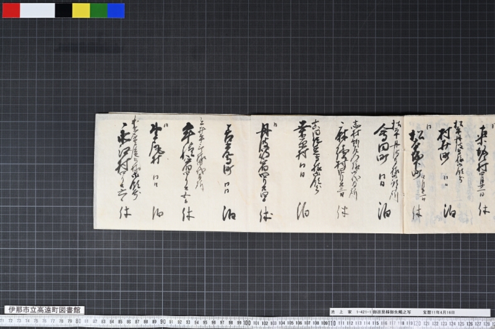Click the leftmost 休 character on the scroll
Image resolution: width=495 pixels, height=329 pixels.
[125, 213]
